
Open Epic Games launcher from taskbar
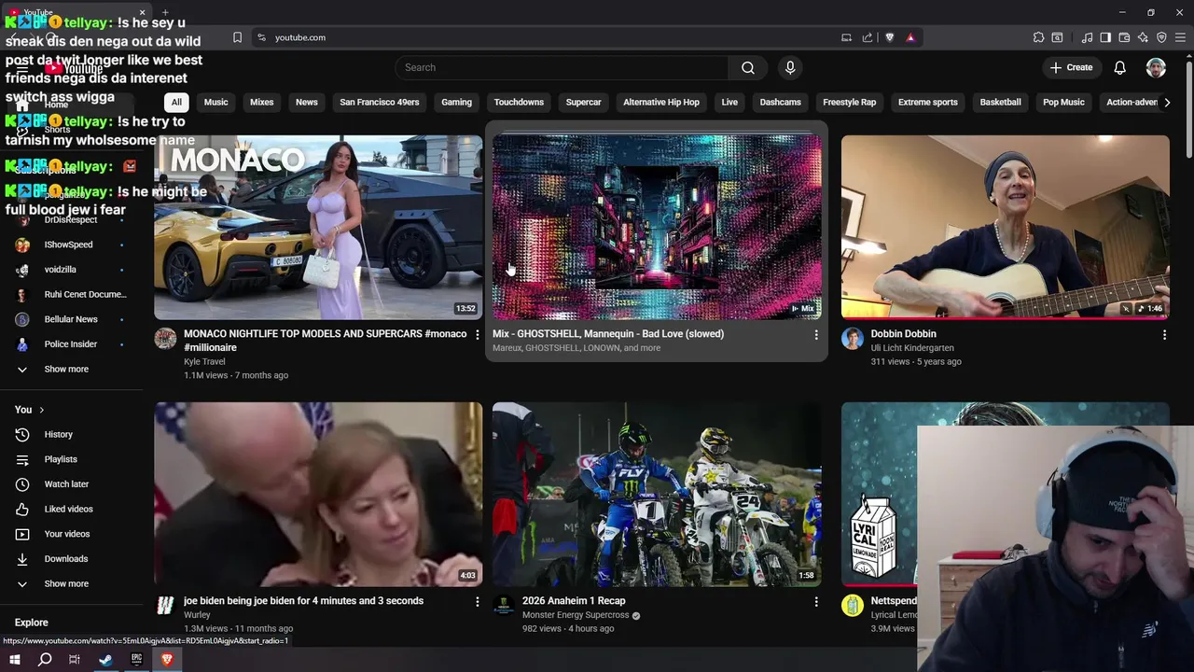coord(136,659)
